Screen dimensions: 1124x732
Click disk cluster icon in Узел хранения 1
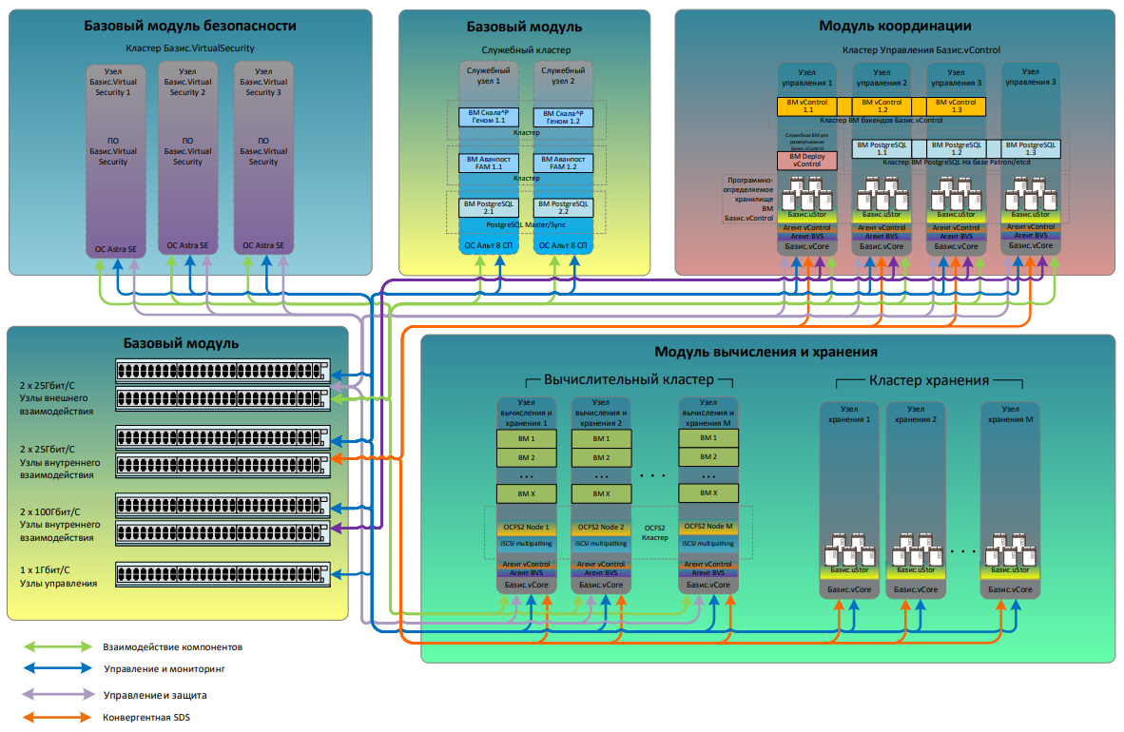coord(849,550)
